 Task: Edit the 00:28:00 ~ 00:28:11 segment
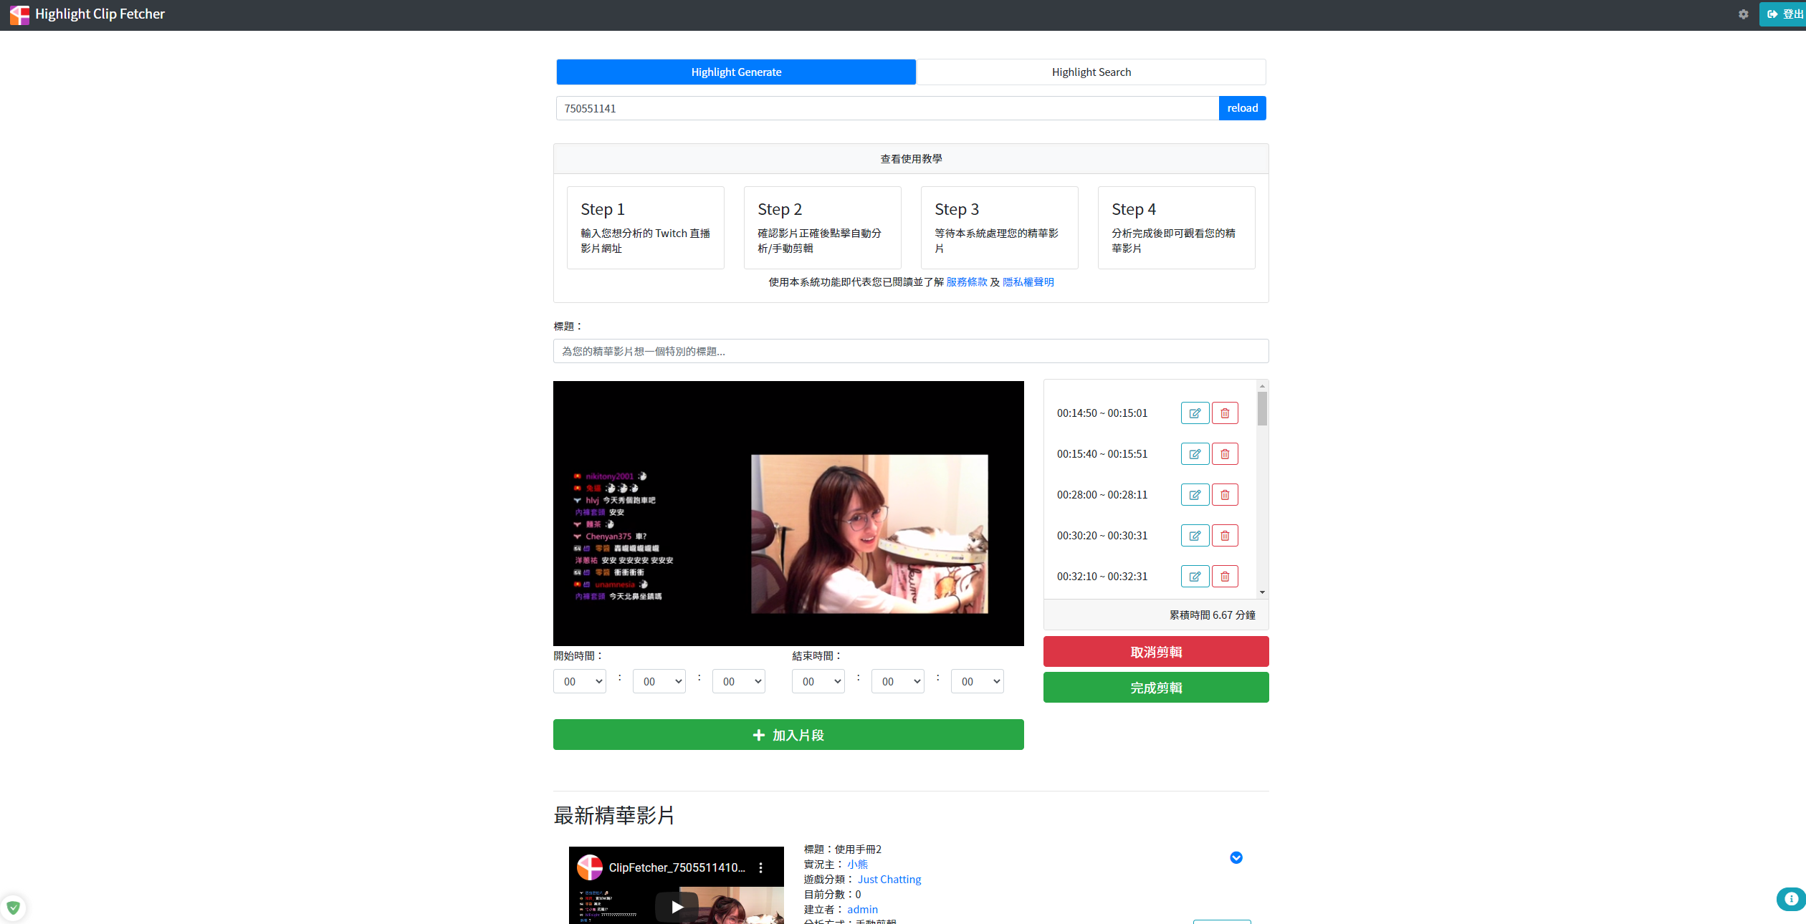point(1195,495)
